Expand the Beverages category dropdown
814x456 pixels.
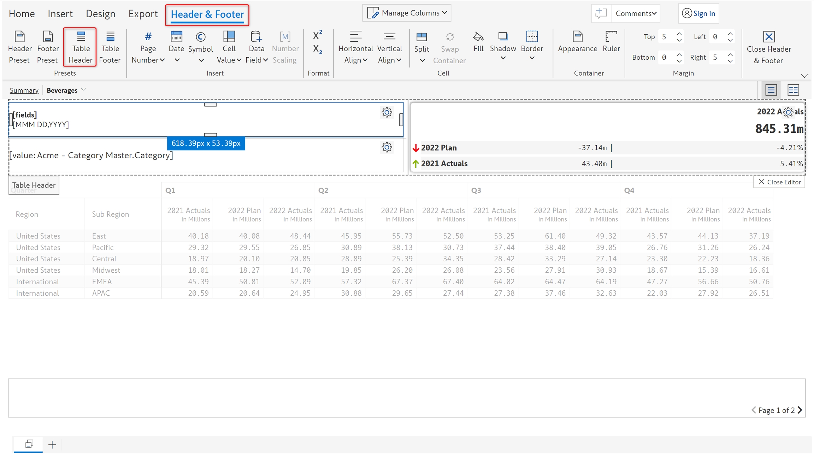[x=83, y=90]
